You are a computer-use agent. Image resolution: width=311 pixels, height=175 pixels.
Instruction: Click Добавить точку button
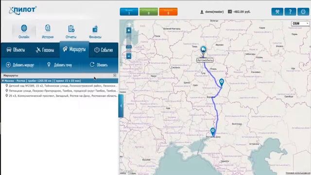(59, 65)
